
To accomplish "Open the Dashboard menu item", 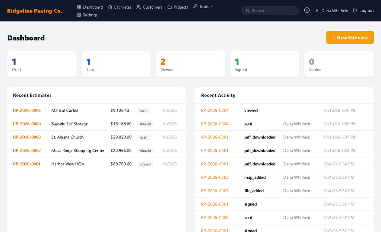I will click(90, 7).
